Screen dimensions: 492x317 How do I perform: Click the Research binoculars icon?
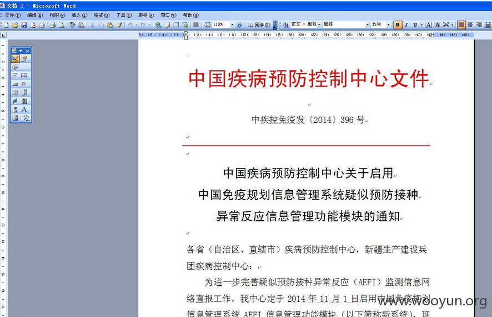coord(81,25)
